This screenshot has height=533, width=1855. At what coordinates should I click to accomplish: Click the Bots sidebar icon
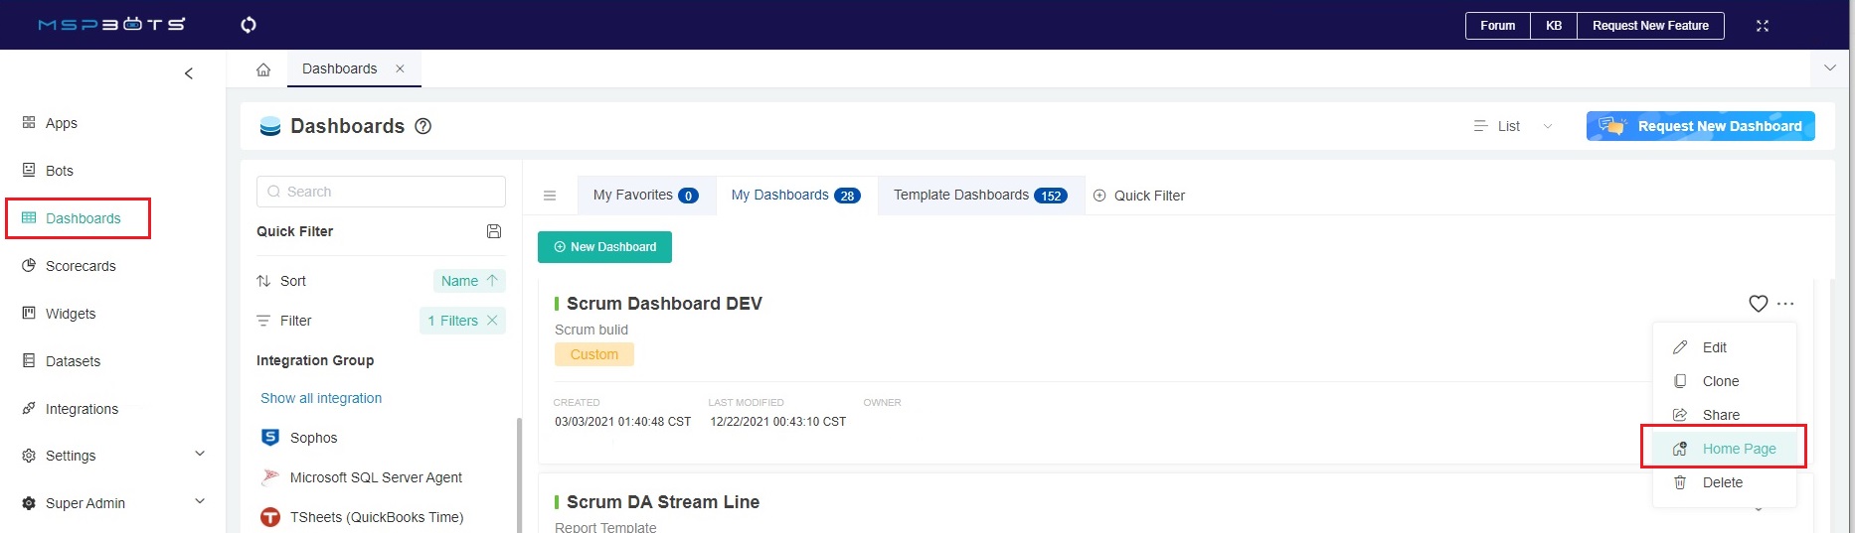[29, 170]
